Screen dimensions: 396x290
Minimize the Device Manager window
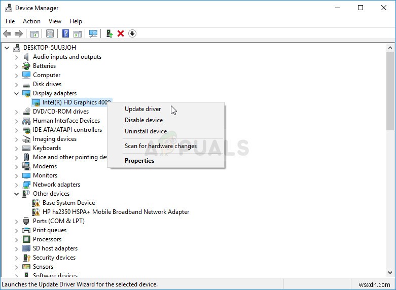coord(337,8)
